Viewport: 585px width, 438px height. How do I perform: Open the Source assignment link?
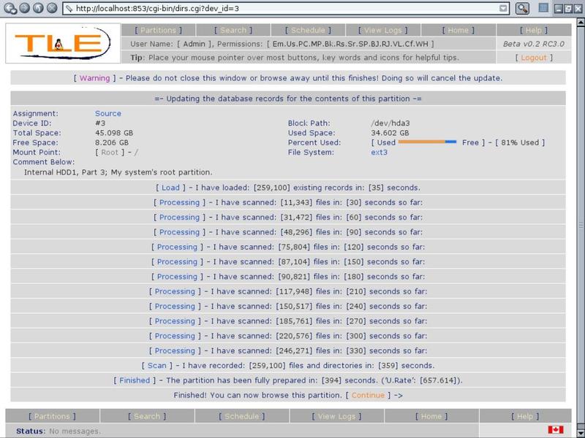pos(108,114)
